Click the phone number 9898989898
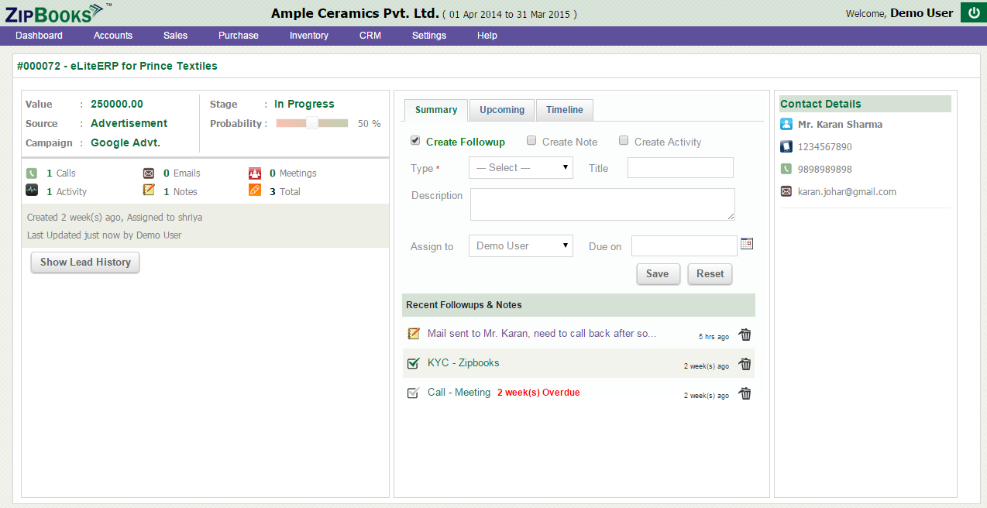This screenshot has height=508, width=987. [825, 170]
